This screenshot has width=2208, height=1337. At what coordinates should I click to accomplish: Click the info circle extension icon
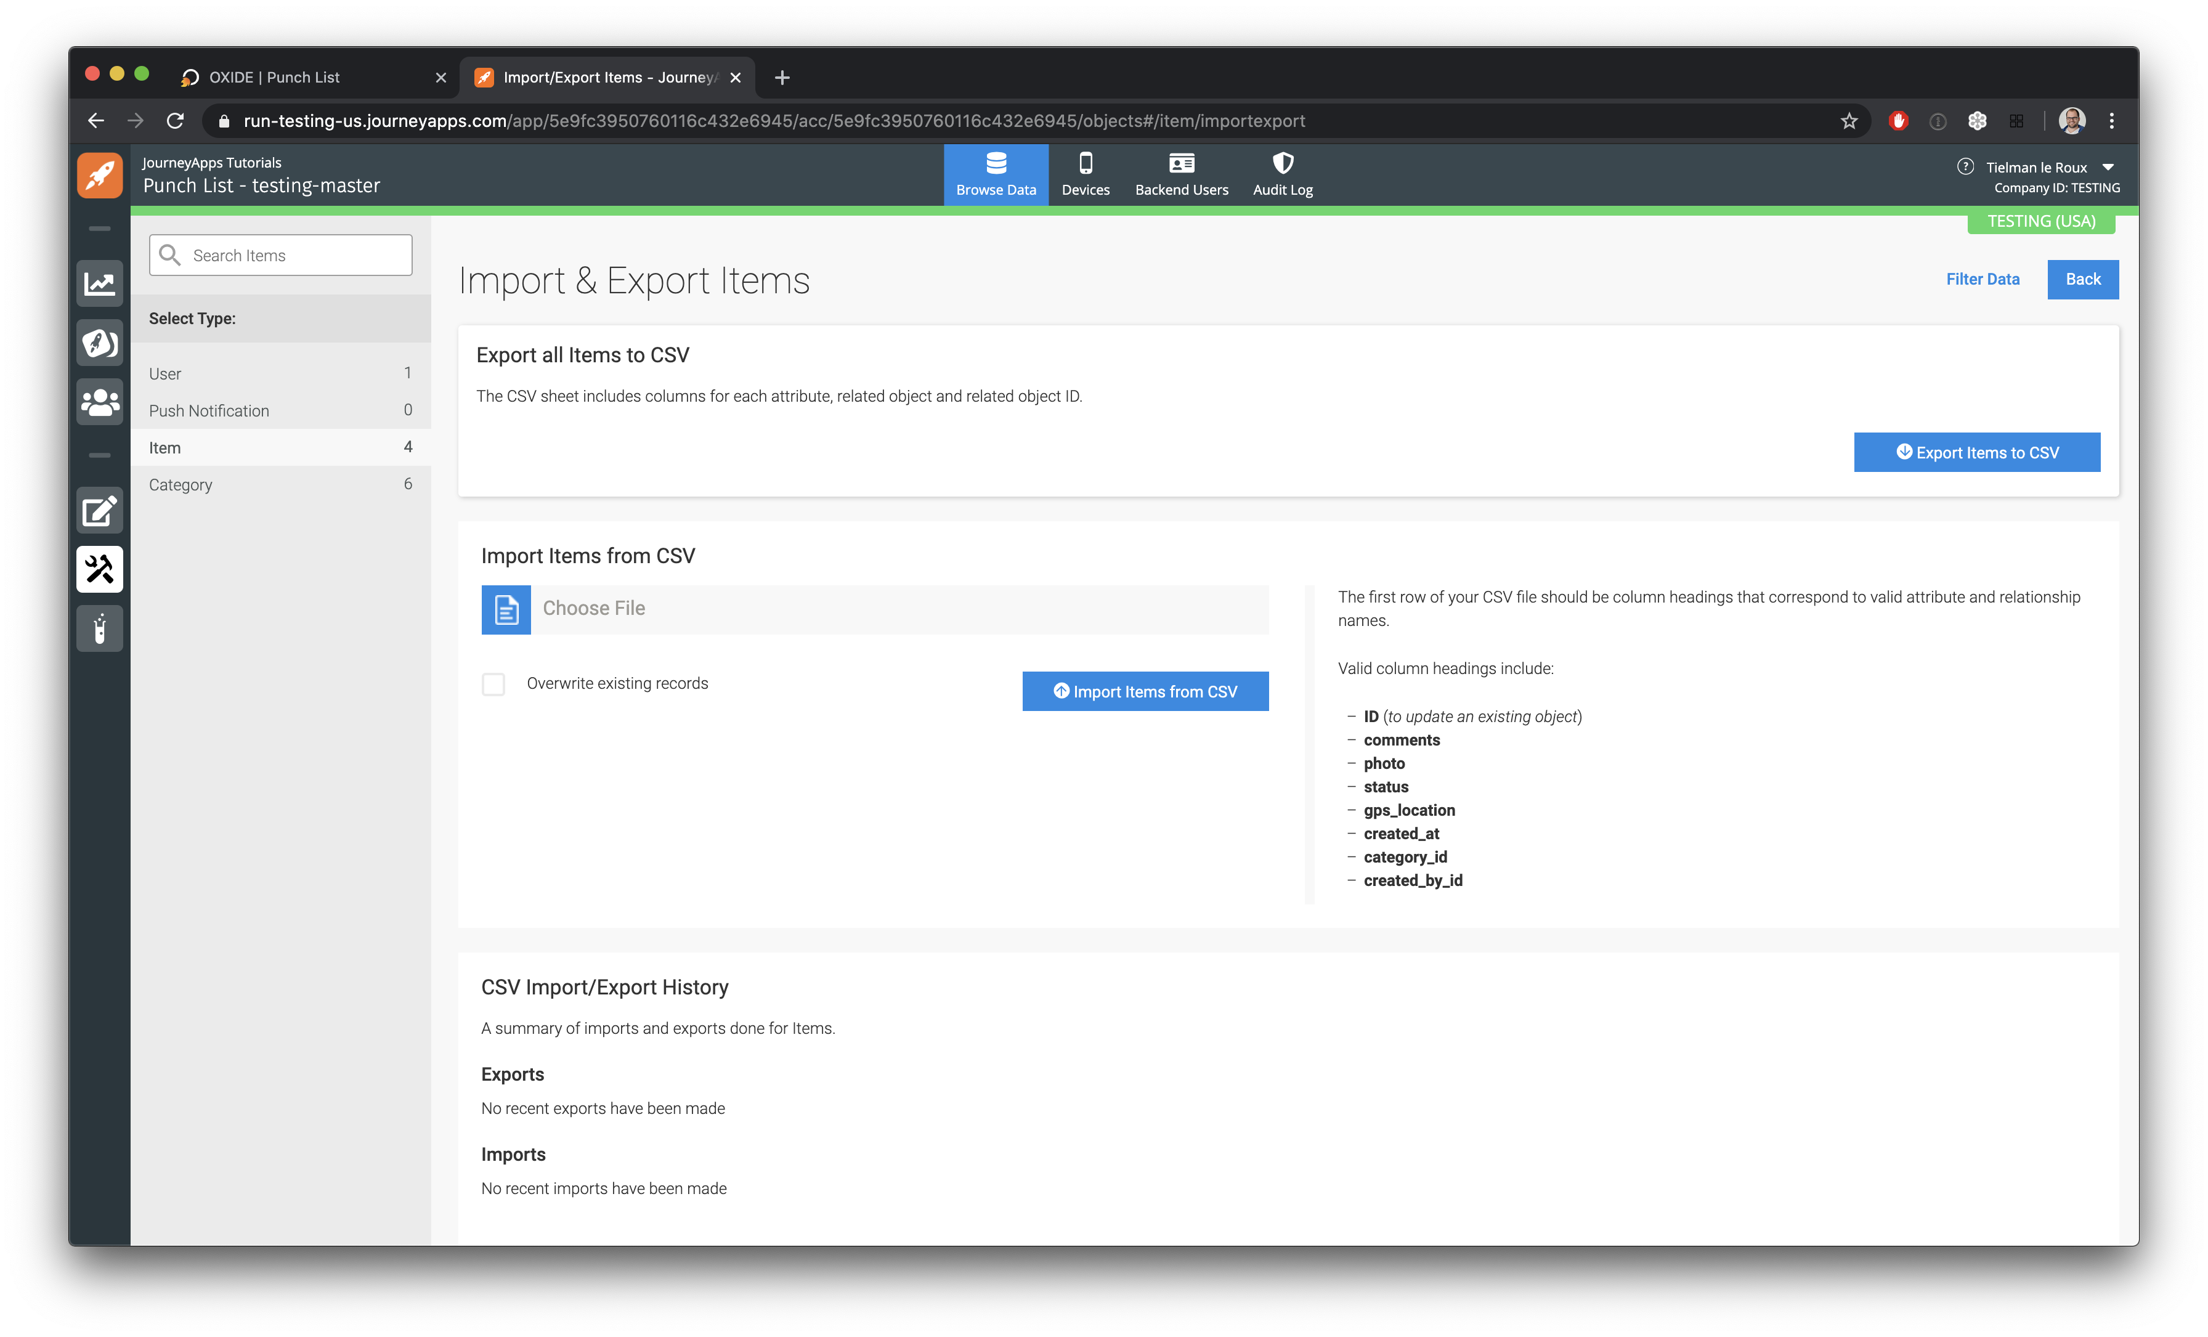[x=1938, y=121]
